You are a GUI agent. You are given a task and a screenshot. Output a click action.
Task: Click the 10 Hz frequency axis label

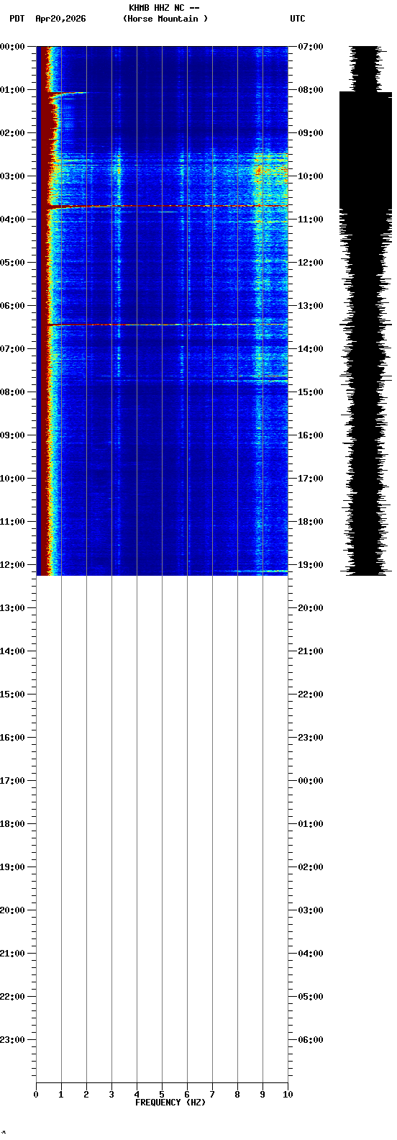(288, 1095)
